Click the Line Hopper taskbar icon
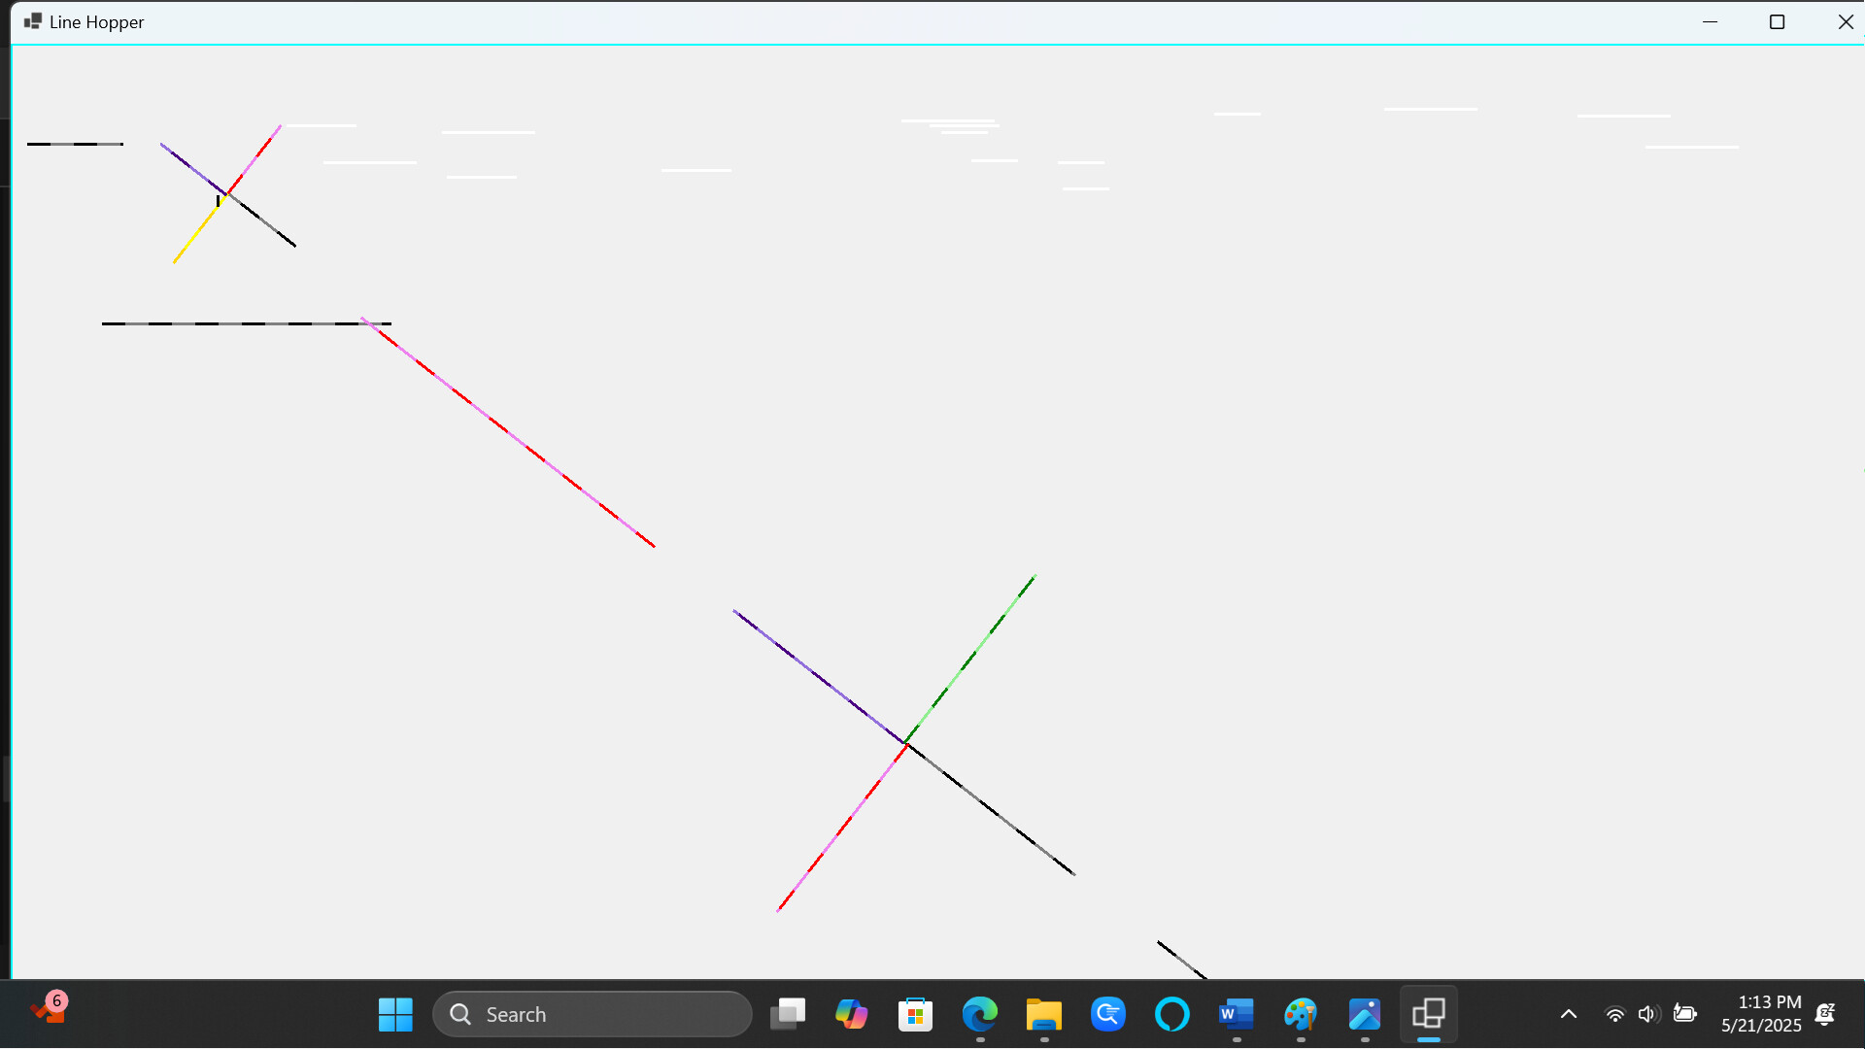The image size is (1865, 1049). pyautogui.click(x=1428, y=1014)
